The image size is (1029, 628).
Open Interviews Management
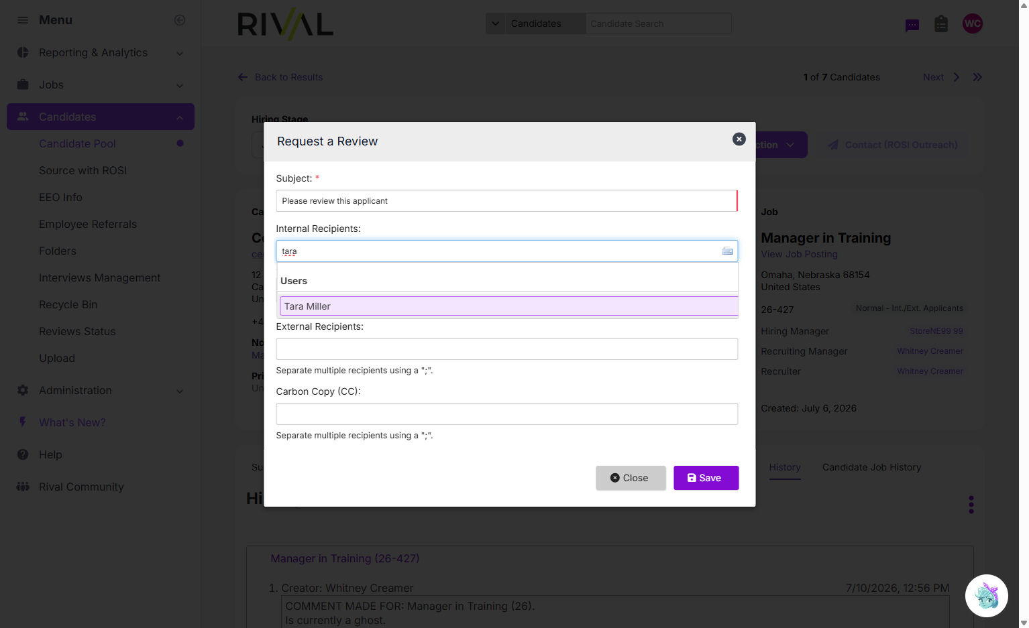pos(99,277)
